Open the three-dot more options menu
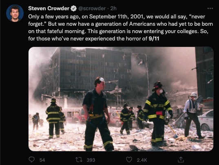The width and height of the screenshot is (219, 165). (x=210, y=9)
